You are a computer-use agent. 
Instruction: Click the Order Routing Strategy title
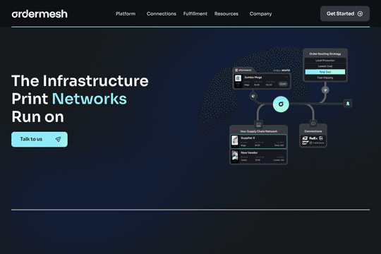coord(325,54)
